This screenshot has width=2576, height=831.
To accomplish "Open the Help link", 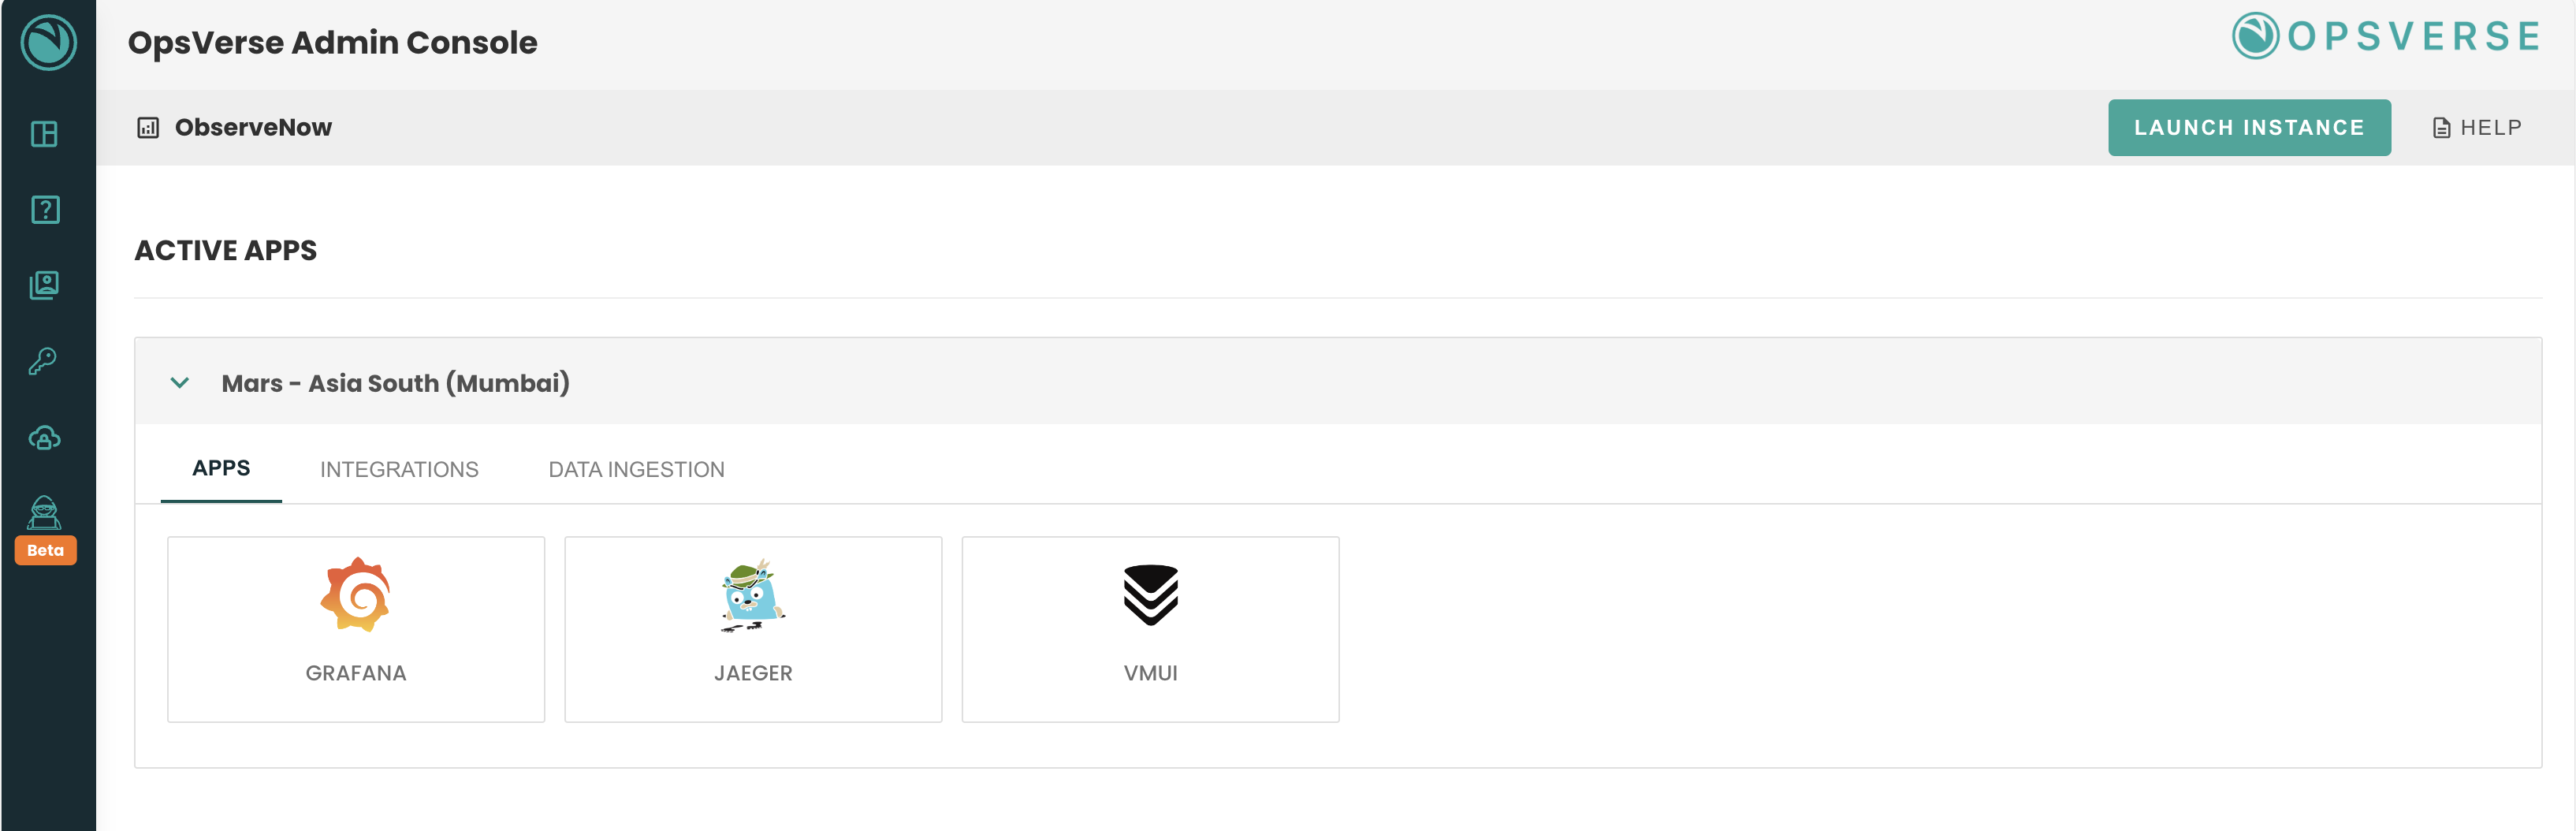I will pos(2477,128).
